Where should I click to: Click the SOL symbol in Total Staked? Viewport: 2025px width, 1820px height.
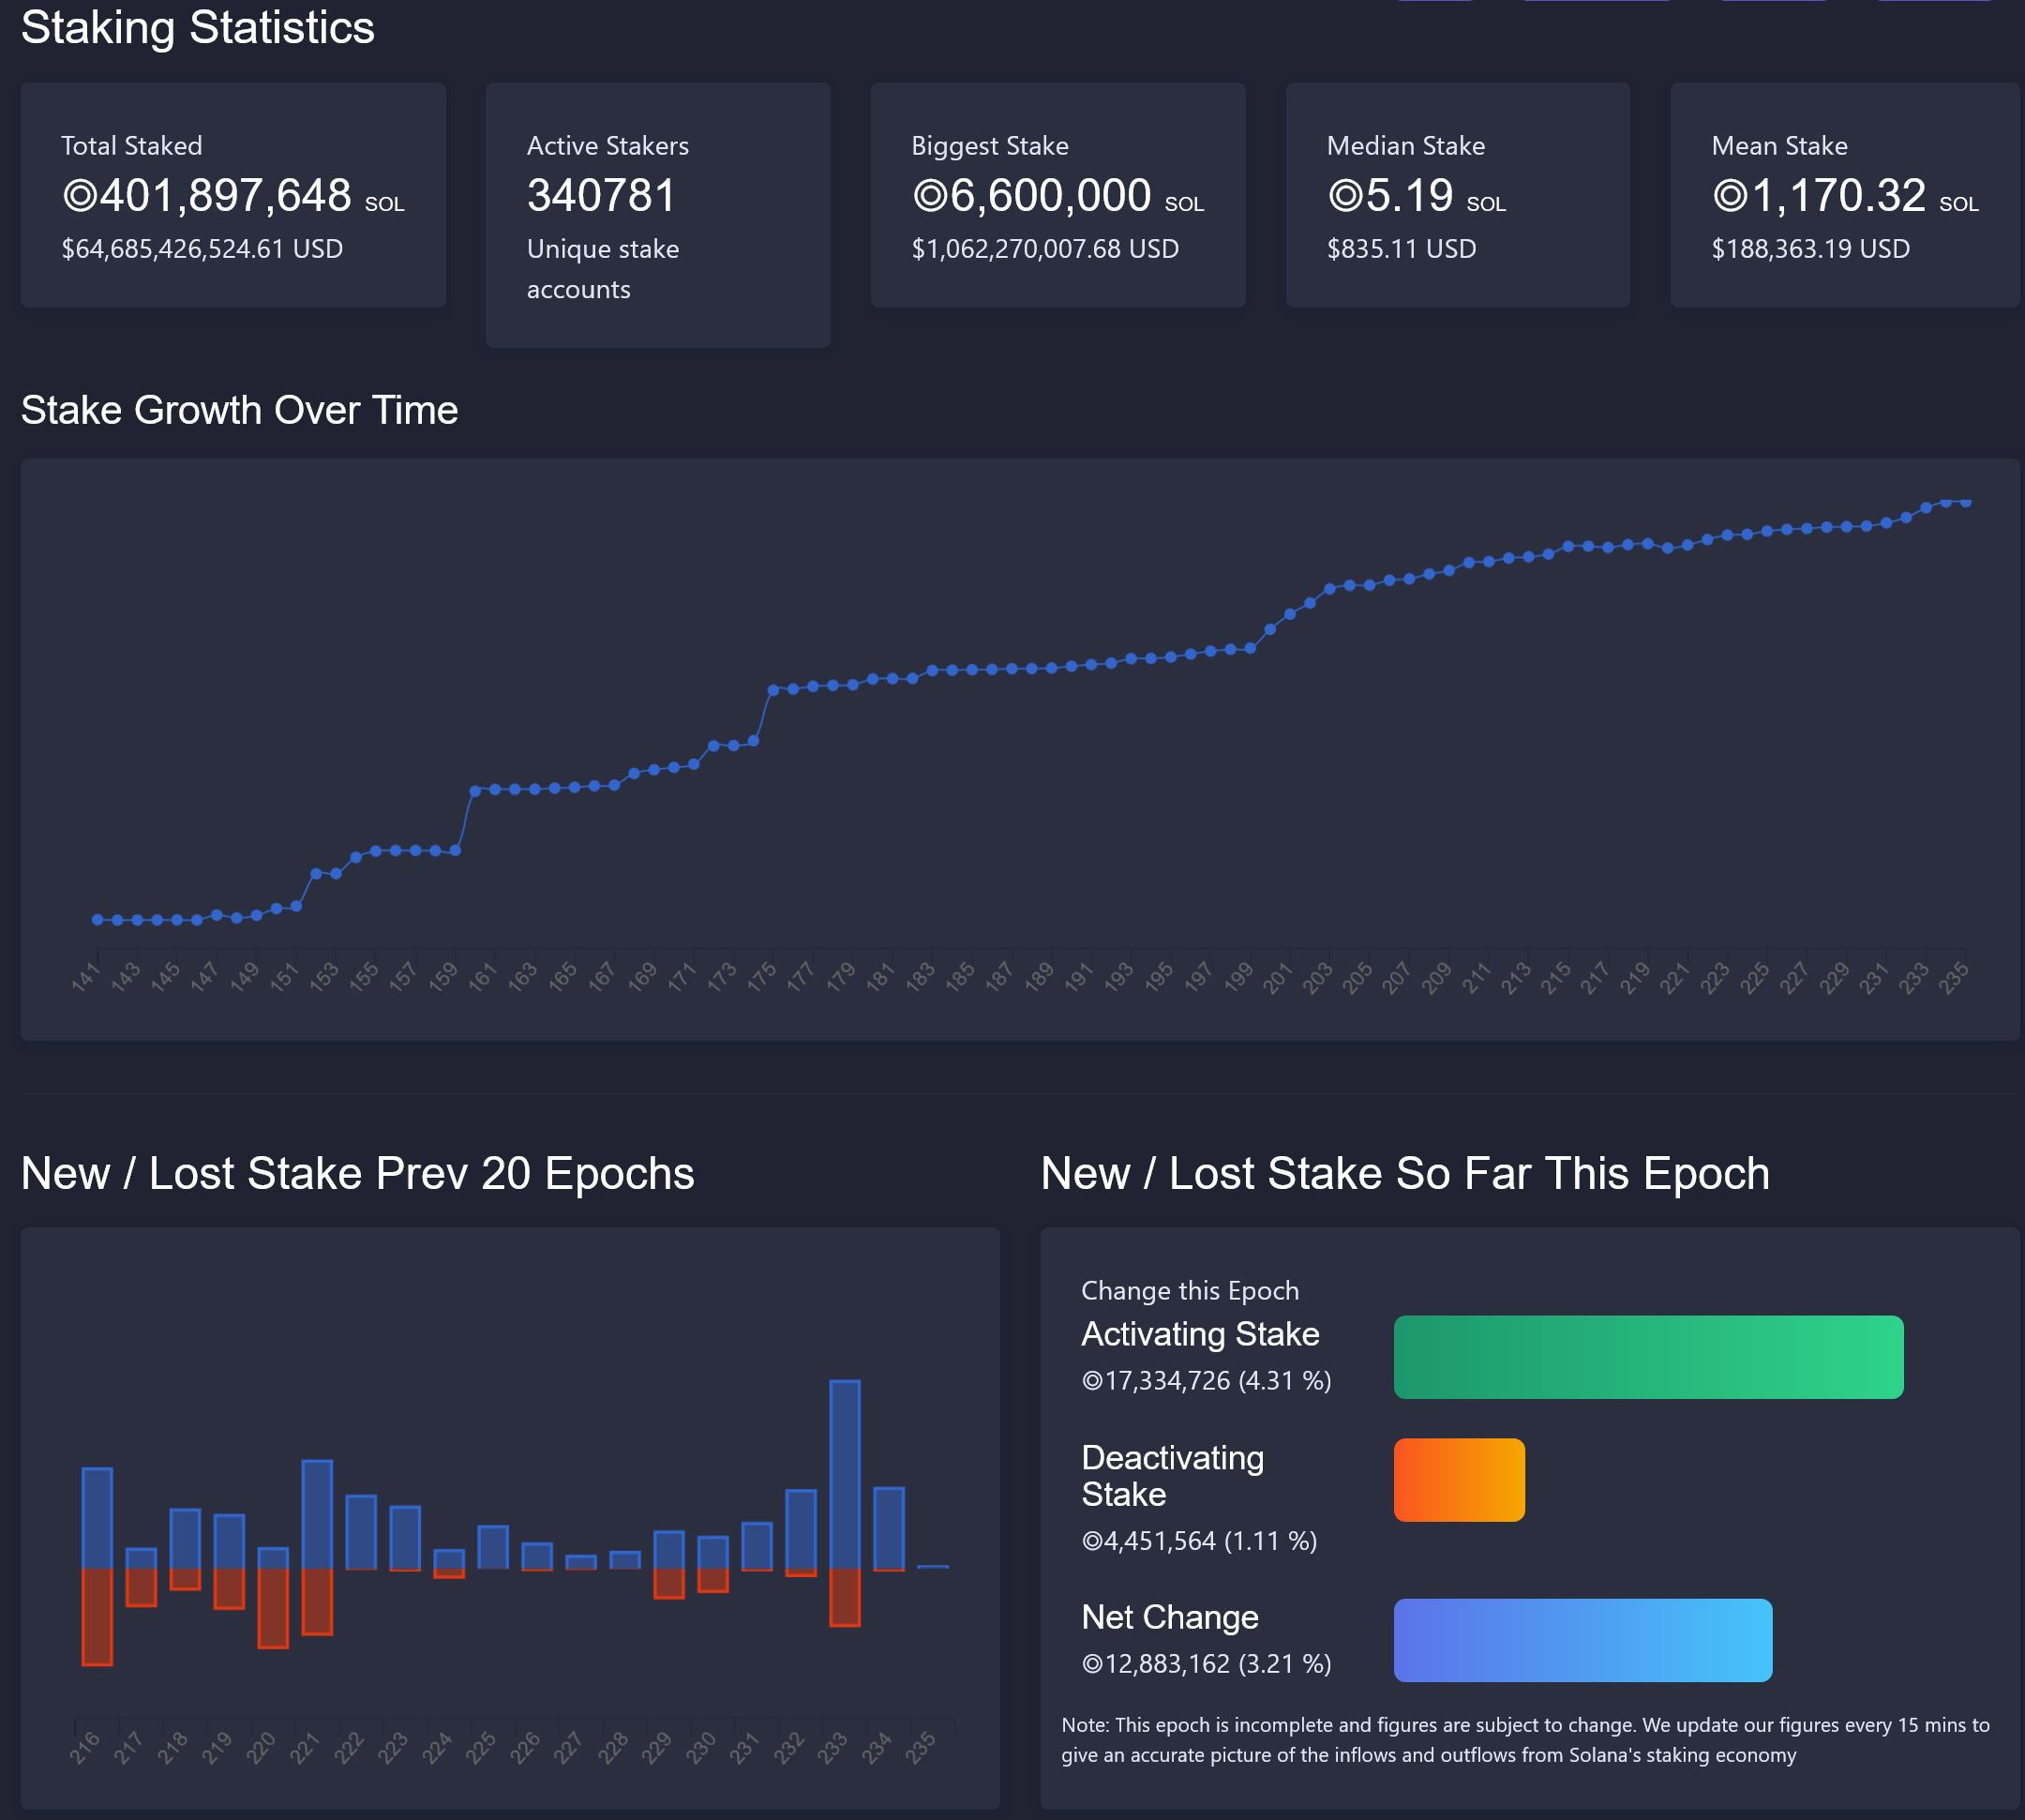pyautogui.click(x=80, y=195)
